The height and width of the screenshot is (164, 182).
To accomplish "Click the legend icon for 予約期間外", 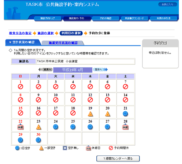I will 111,148.
